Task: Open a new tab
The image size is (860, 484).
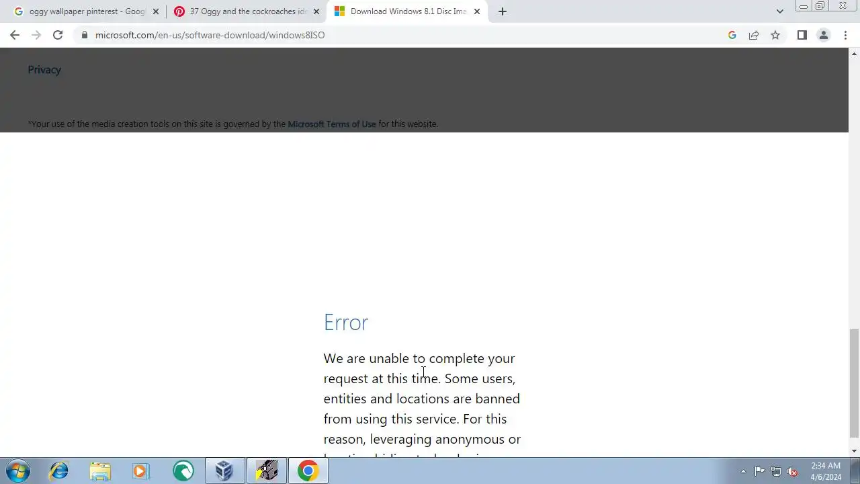Action: 502,11
